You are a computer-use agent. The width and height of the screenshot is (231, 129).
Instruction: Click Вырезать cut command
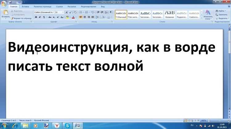[x=17, y=11]
